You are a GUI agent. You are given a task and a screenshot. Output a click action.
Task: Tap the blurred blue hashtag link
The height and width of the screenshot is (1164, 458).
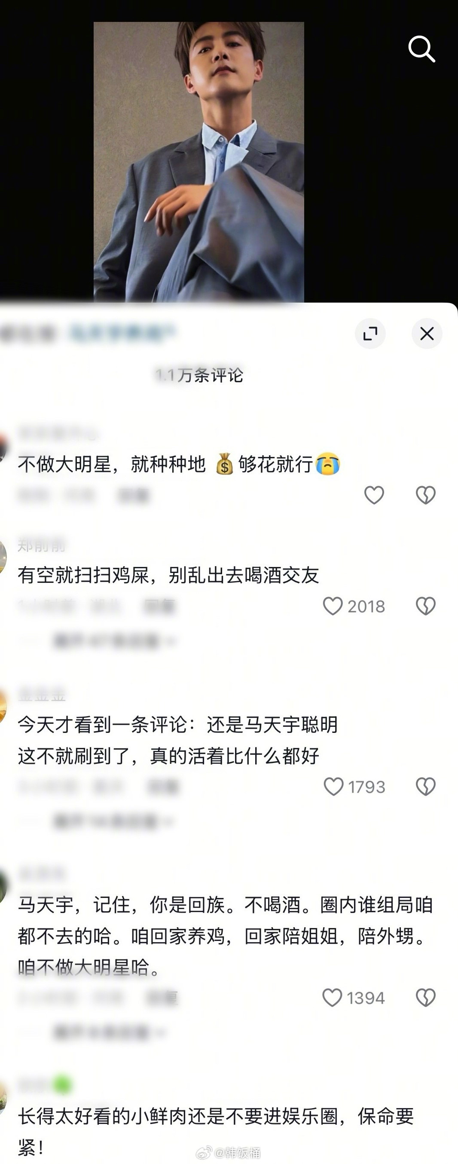[122, 334]
